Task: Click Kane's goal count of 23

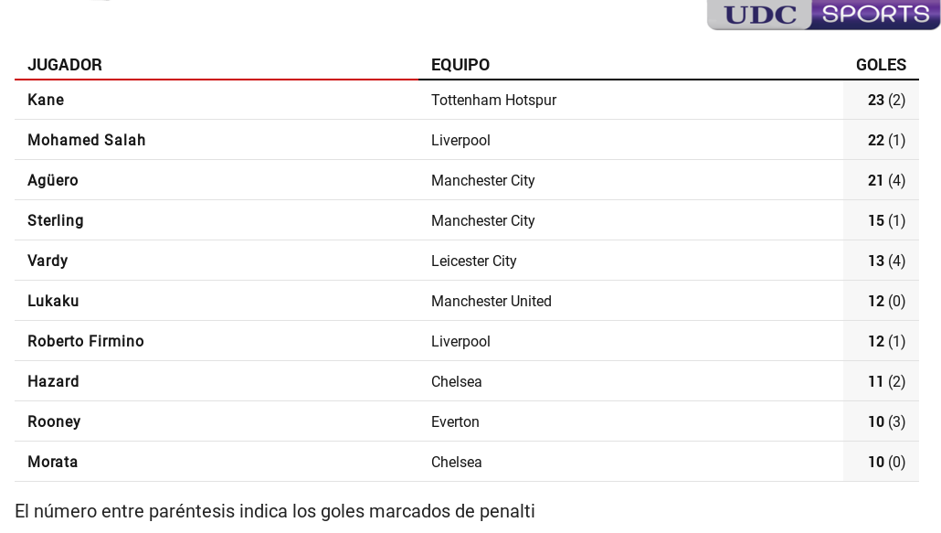Action: (x=876, y=100)
